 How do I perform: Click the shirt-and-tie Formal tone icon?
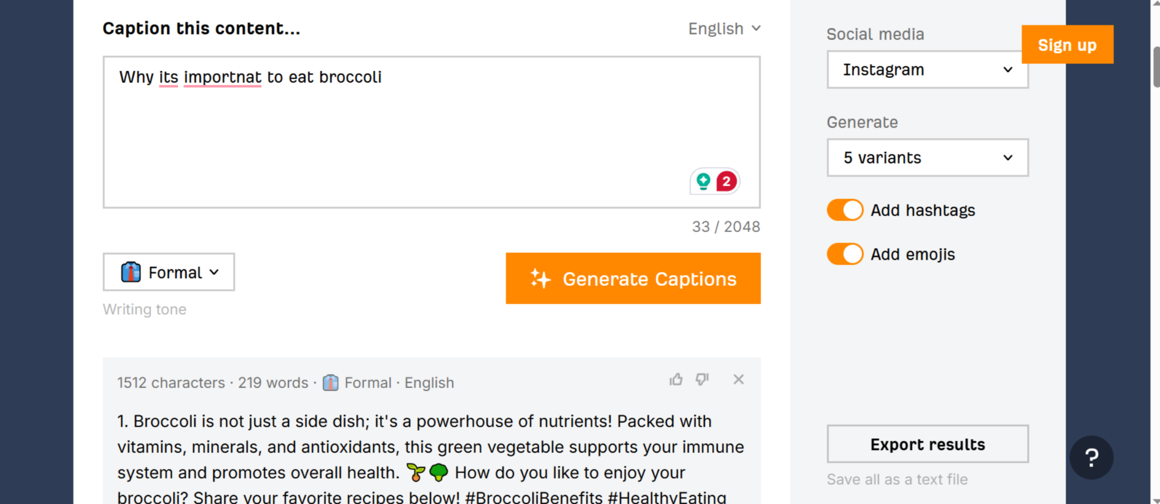pos(131,272)
